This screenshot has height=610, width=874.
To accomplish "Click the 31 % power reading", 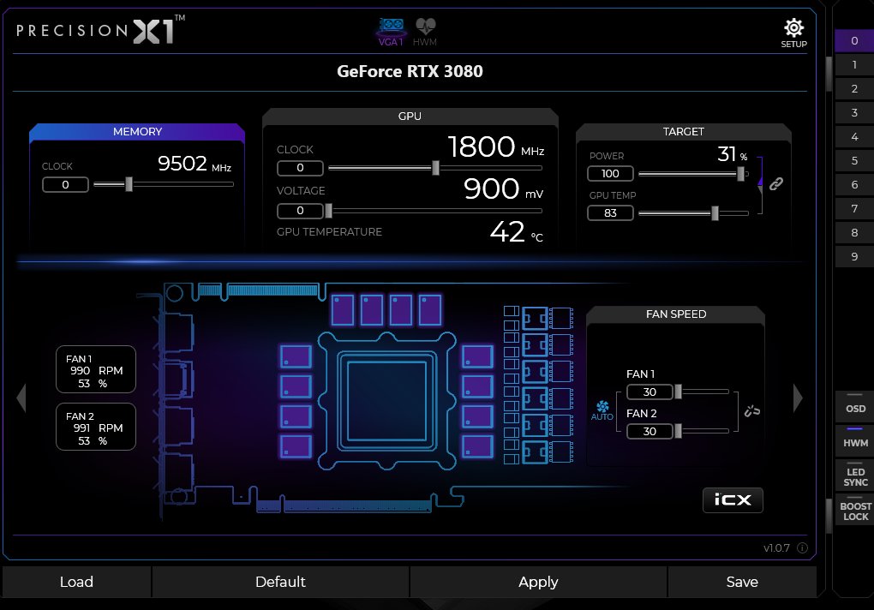I will point(732,153).
